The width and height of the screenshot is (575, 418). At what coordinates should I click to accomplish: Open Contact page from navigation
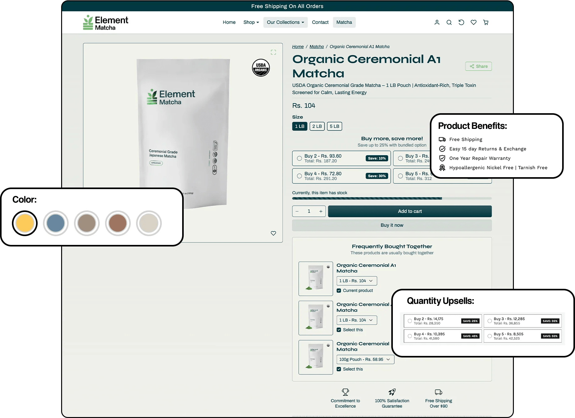[320, 22]
